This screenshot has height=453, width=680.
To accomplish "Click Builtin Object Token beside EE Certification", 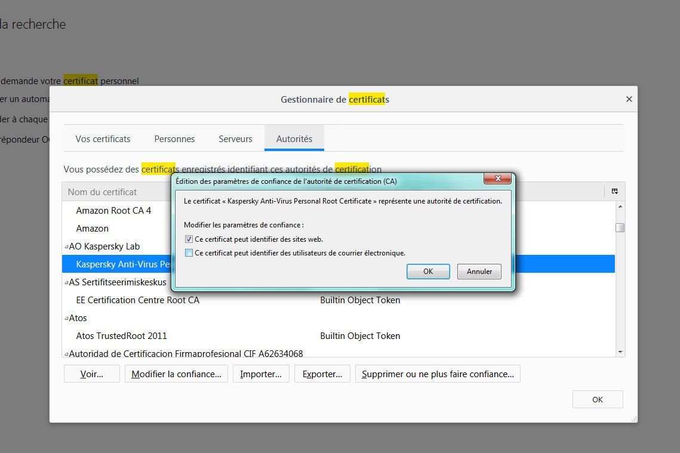I will tap(360, 300).
